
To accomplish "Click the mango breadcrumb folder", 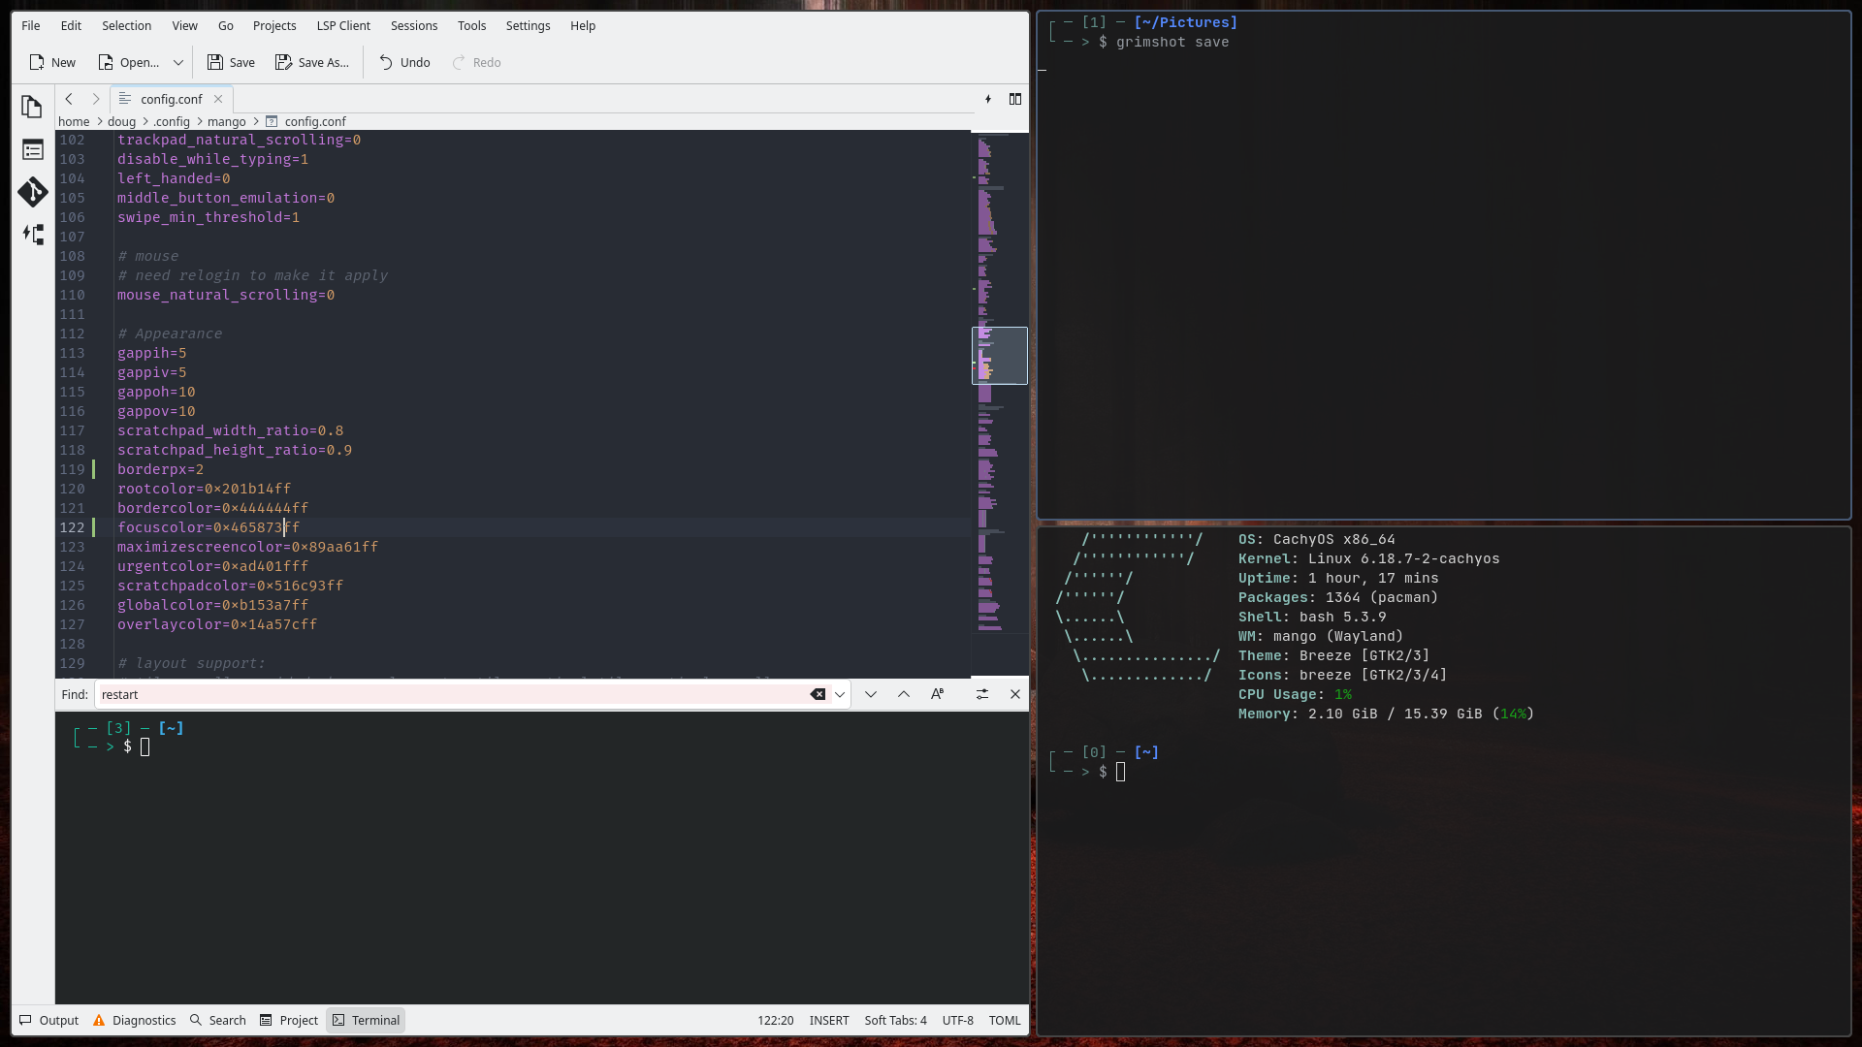I will [226, 121].
